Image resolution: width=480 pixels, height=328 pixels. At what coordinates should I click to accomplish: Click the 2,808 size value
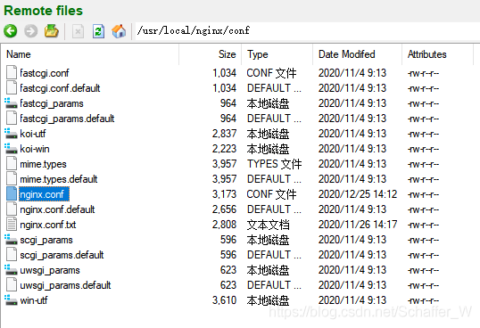[x=225, y=225]
